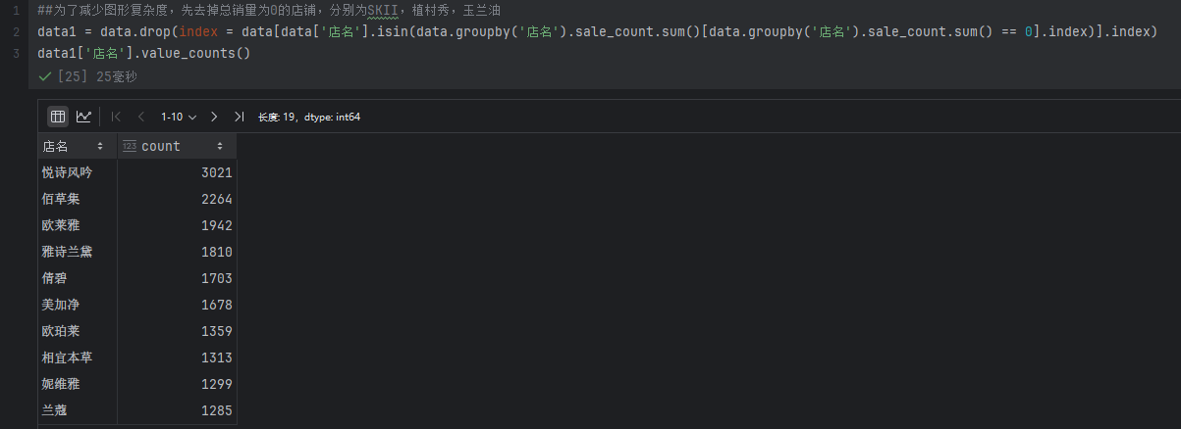
Task: Click the count value 1285
Action: 216,410
